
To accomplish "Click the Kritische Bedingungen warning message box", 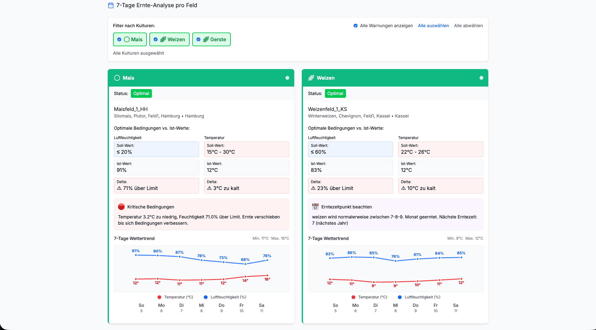I will click(x=202, y=214).
